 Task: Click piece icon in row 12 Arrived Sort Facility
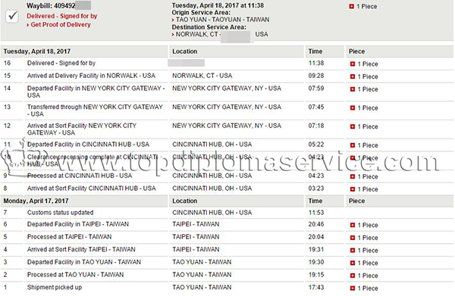(x=353, y=126)
